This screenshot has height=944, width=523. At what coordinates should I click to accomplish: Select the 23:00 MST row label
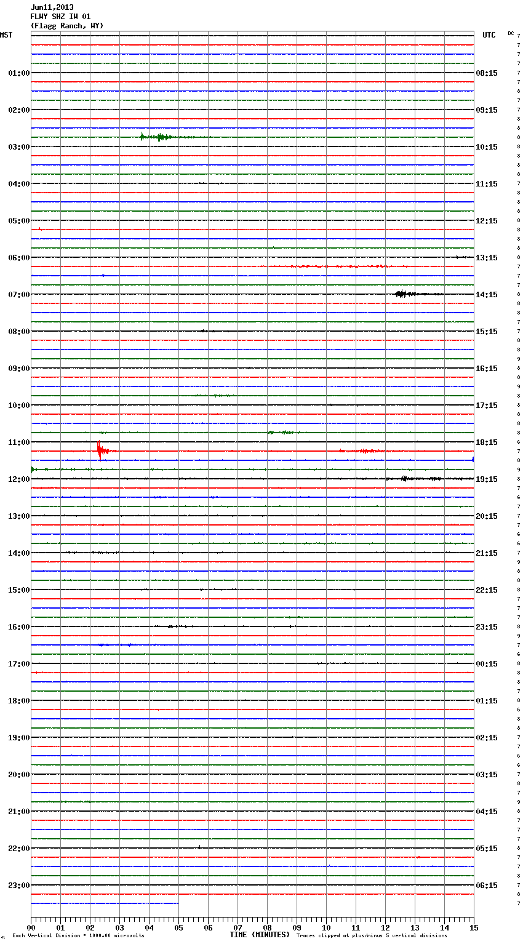19,886
